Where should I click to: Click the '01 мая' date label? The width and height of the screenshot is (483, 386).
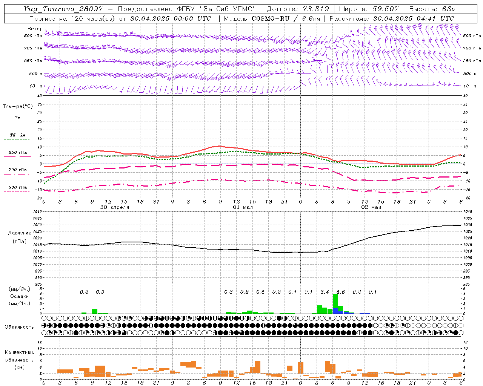click(x=243, y=207)
